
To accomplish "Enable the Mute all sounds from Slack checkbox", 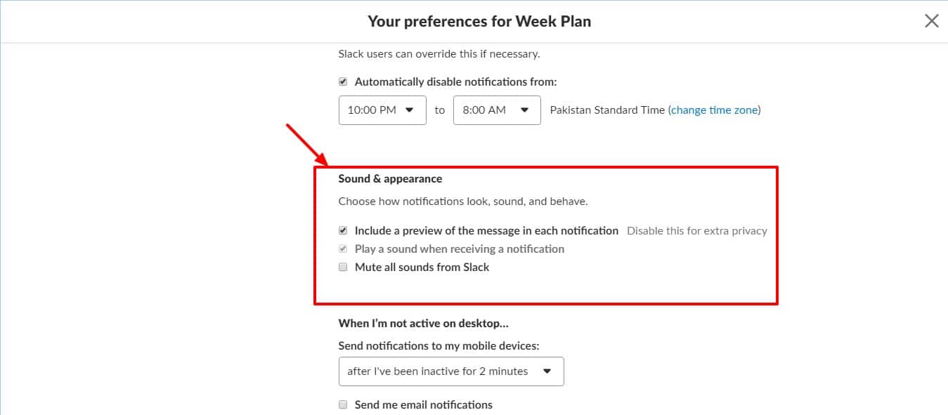I will click(343, 267).
